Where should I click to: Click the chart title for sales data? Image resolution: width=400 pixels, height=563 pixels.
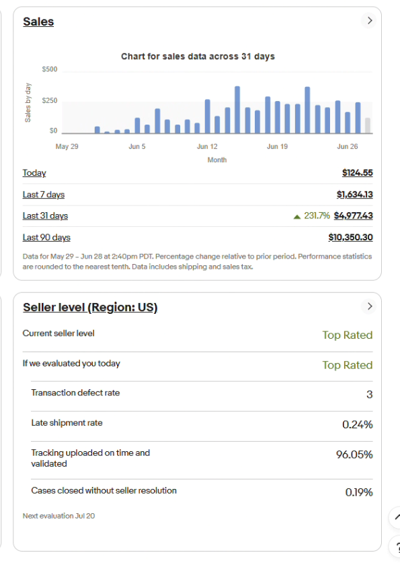coord(198,57)
